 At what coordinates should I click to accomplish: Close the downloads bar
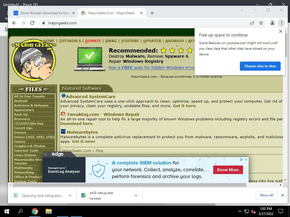pos(282,195)
